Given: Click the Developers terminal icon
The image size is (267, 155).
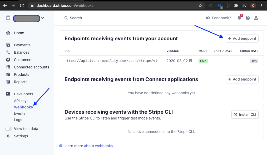Looking at the screenshot, I should tap(8, 94).
